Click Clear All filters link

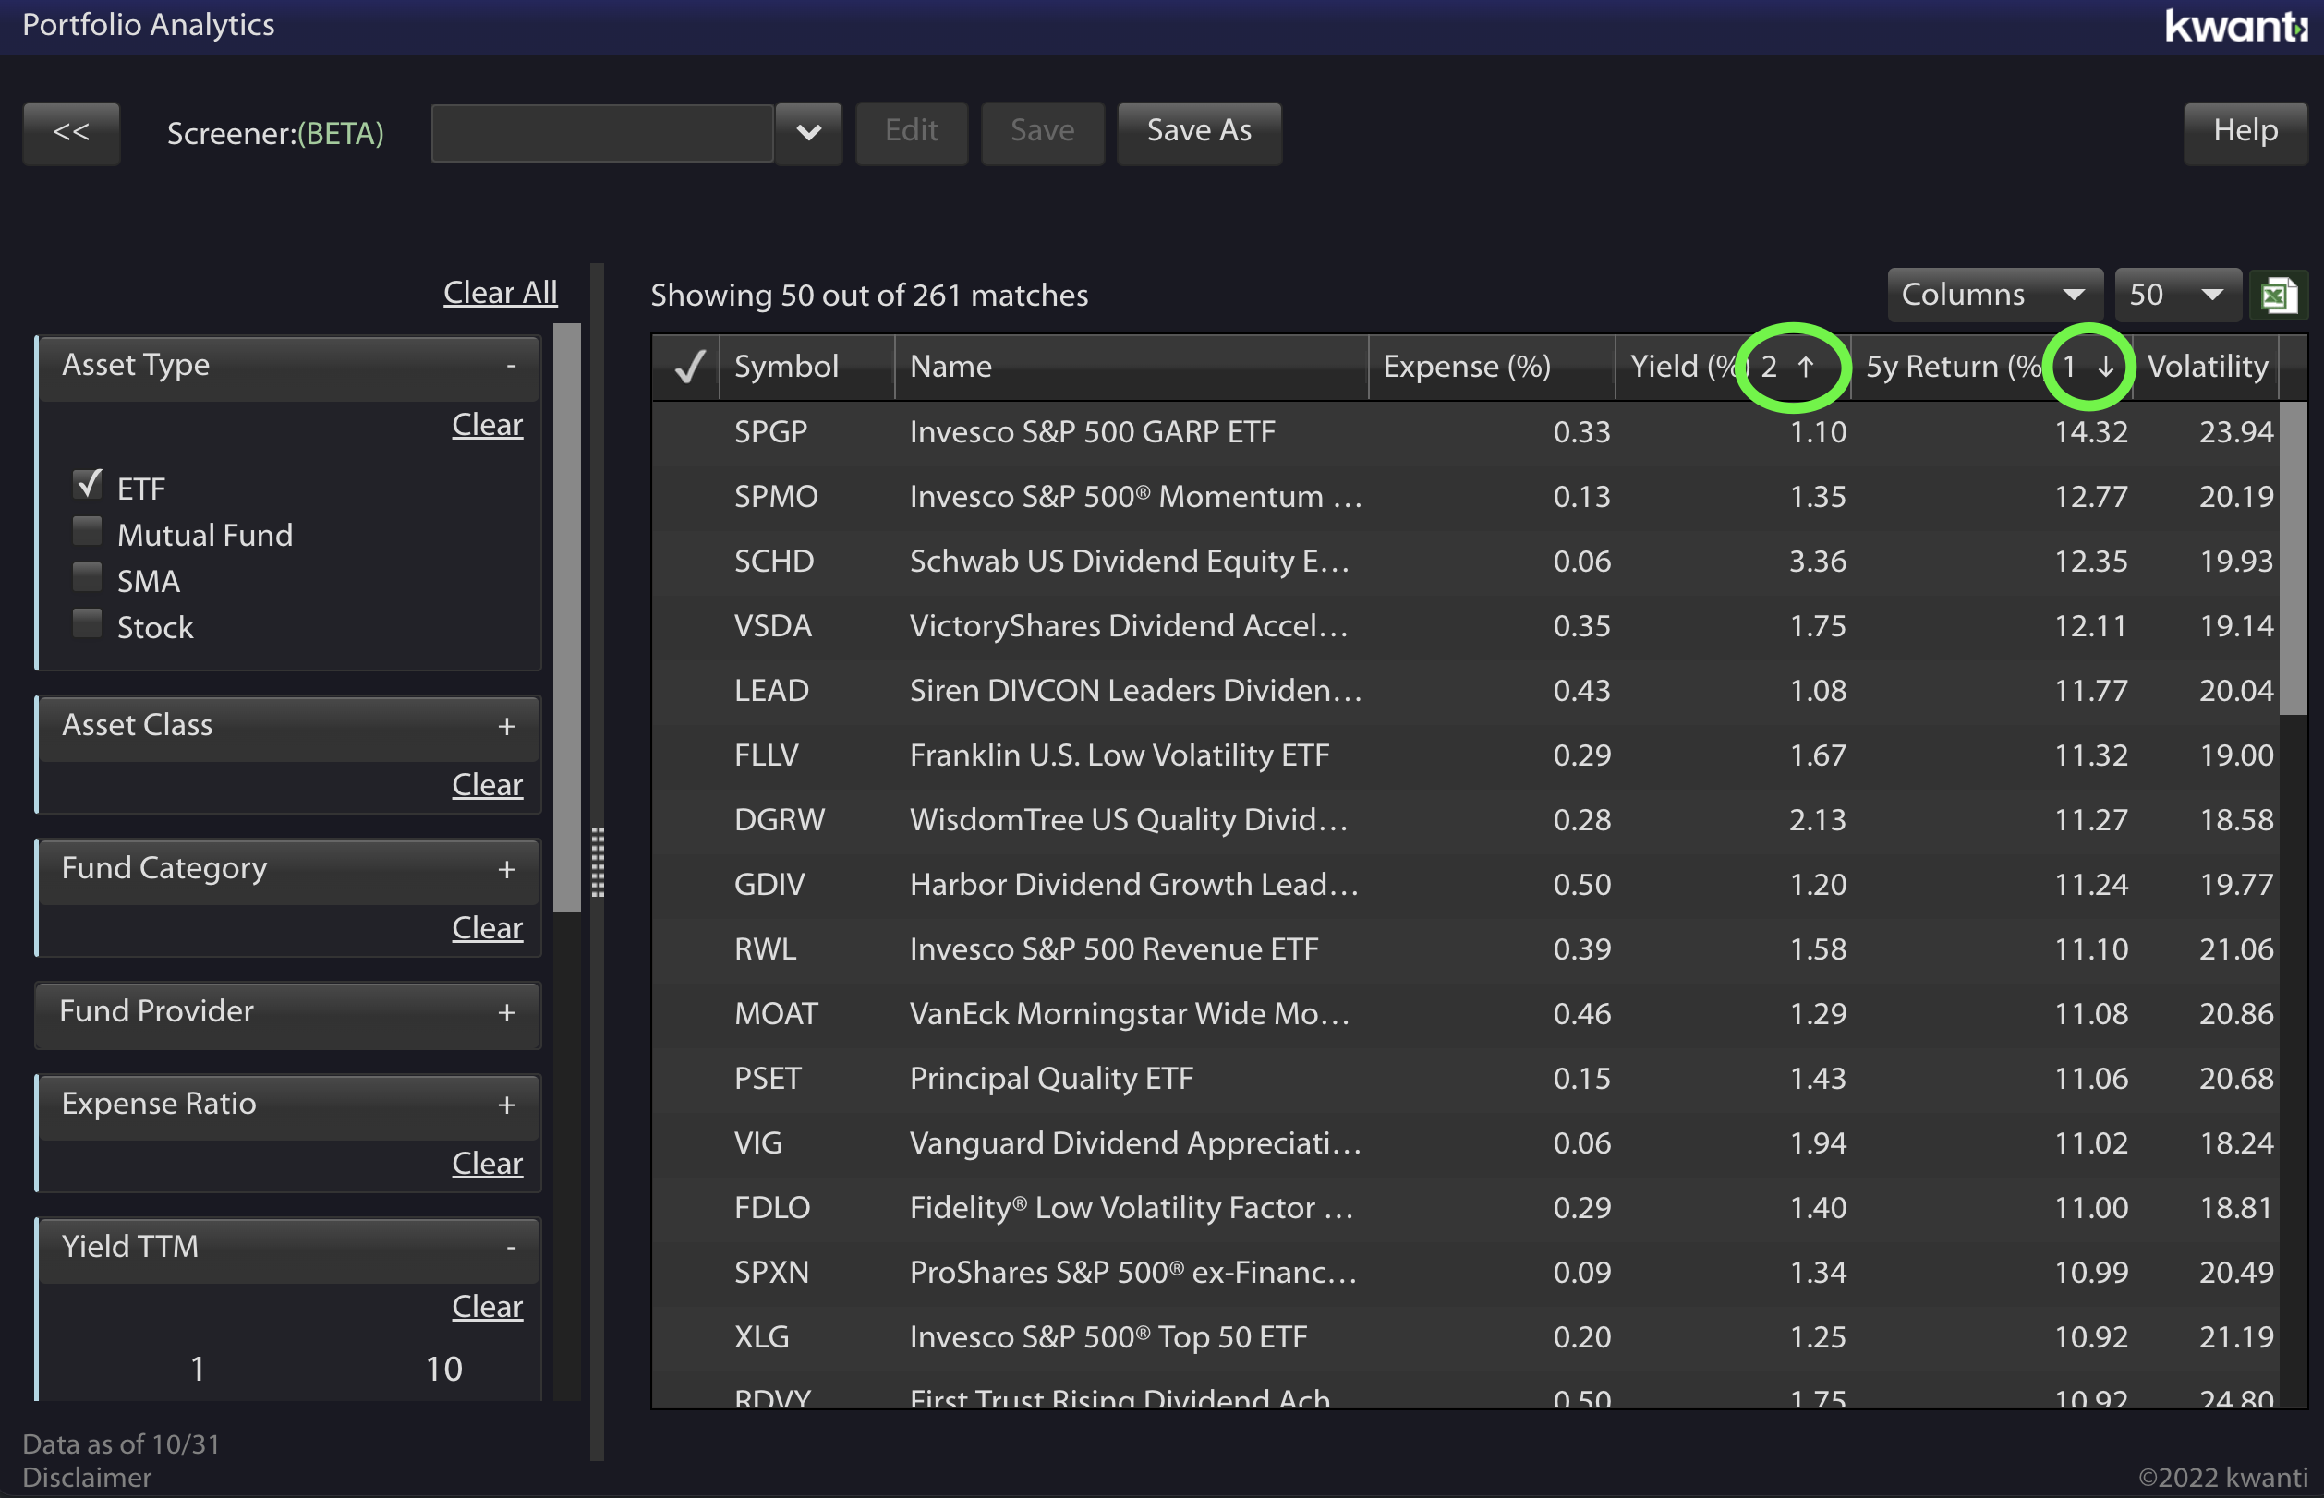(x=500, y=293)
